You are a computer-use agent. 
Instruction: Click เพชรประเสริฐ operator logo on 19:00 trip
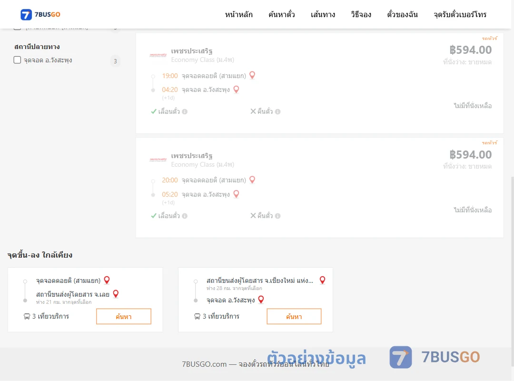(x=158, y=55)
